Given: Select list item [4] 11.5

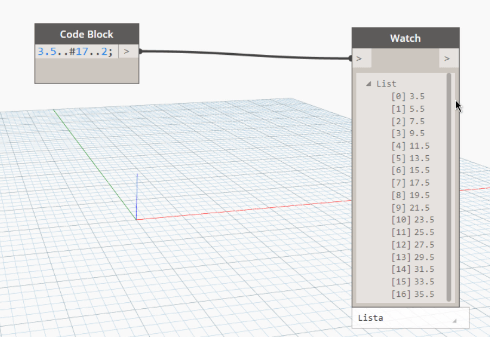Looking at the screenshot, I should (411, 146).
